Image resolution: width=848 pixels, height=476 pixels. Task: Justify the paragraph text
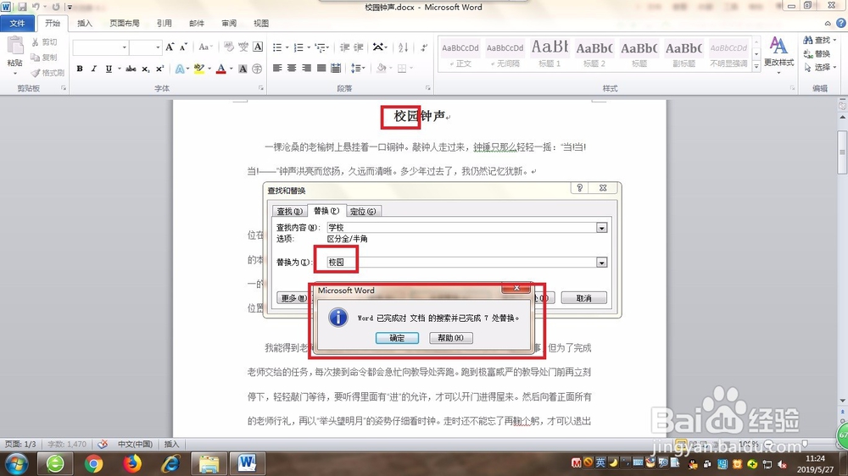pyautogui.click(x=321, y=68)
